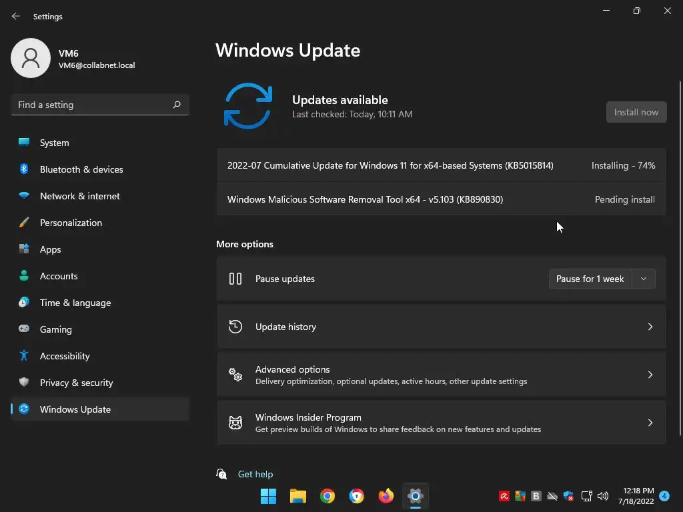Click the red antivirus tray icon
Image resolution: width=683 pixels, height=512 pixels.
tap(504, 496)
